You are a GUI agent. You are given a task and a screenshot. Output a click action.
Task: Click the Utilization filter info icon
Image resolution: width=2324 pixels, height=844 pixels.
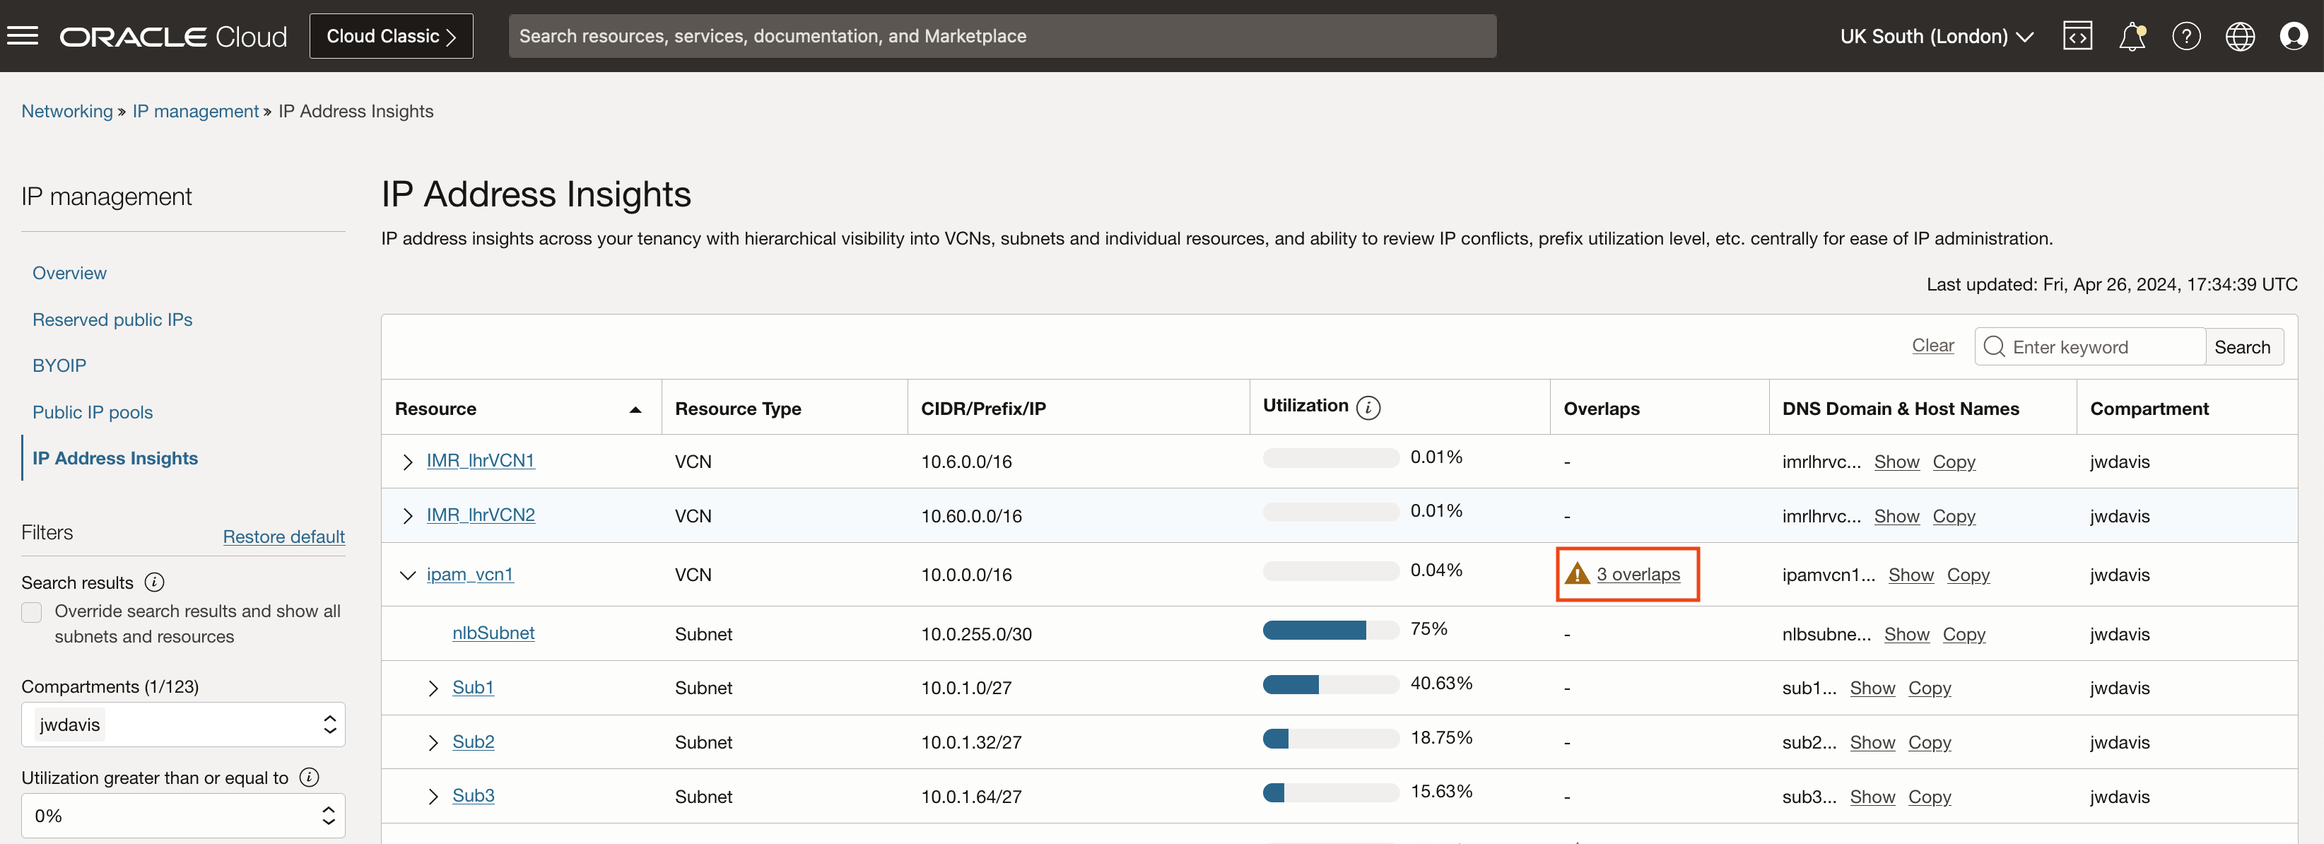310,776
